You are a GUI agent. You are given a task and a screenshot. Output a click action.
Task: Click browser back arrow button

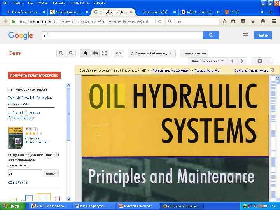[x=6, y=21]
